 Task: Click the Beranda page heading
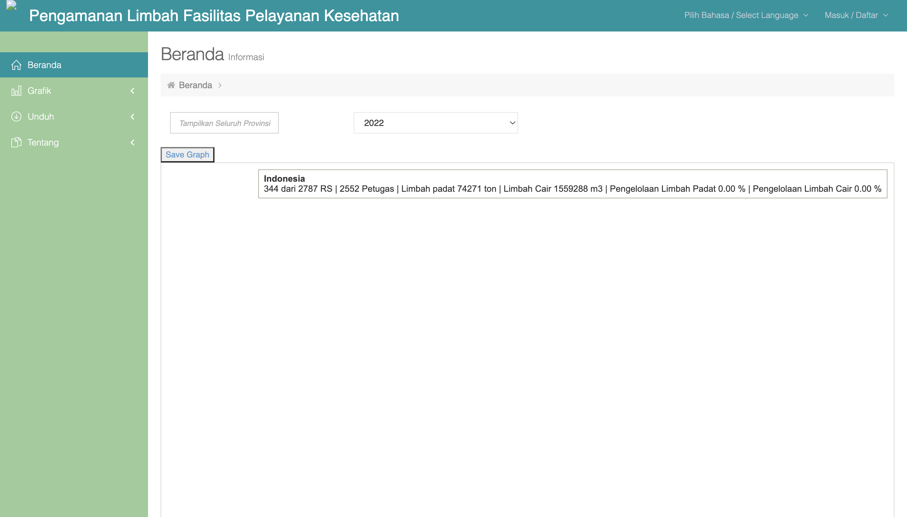(x=192, y=54)
